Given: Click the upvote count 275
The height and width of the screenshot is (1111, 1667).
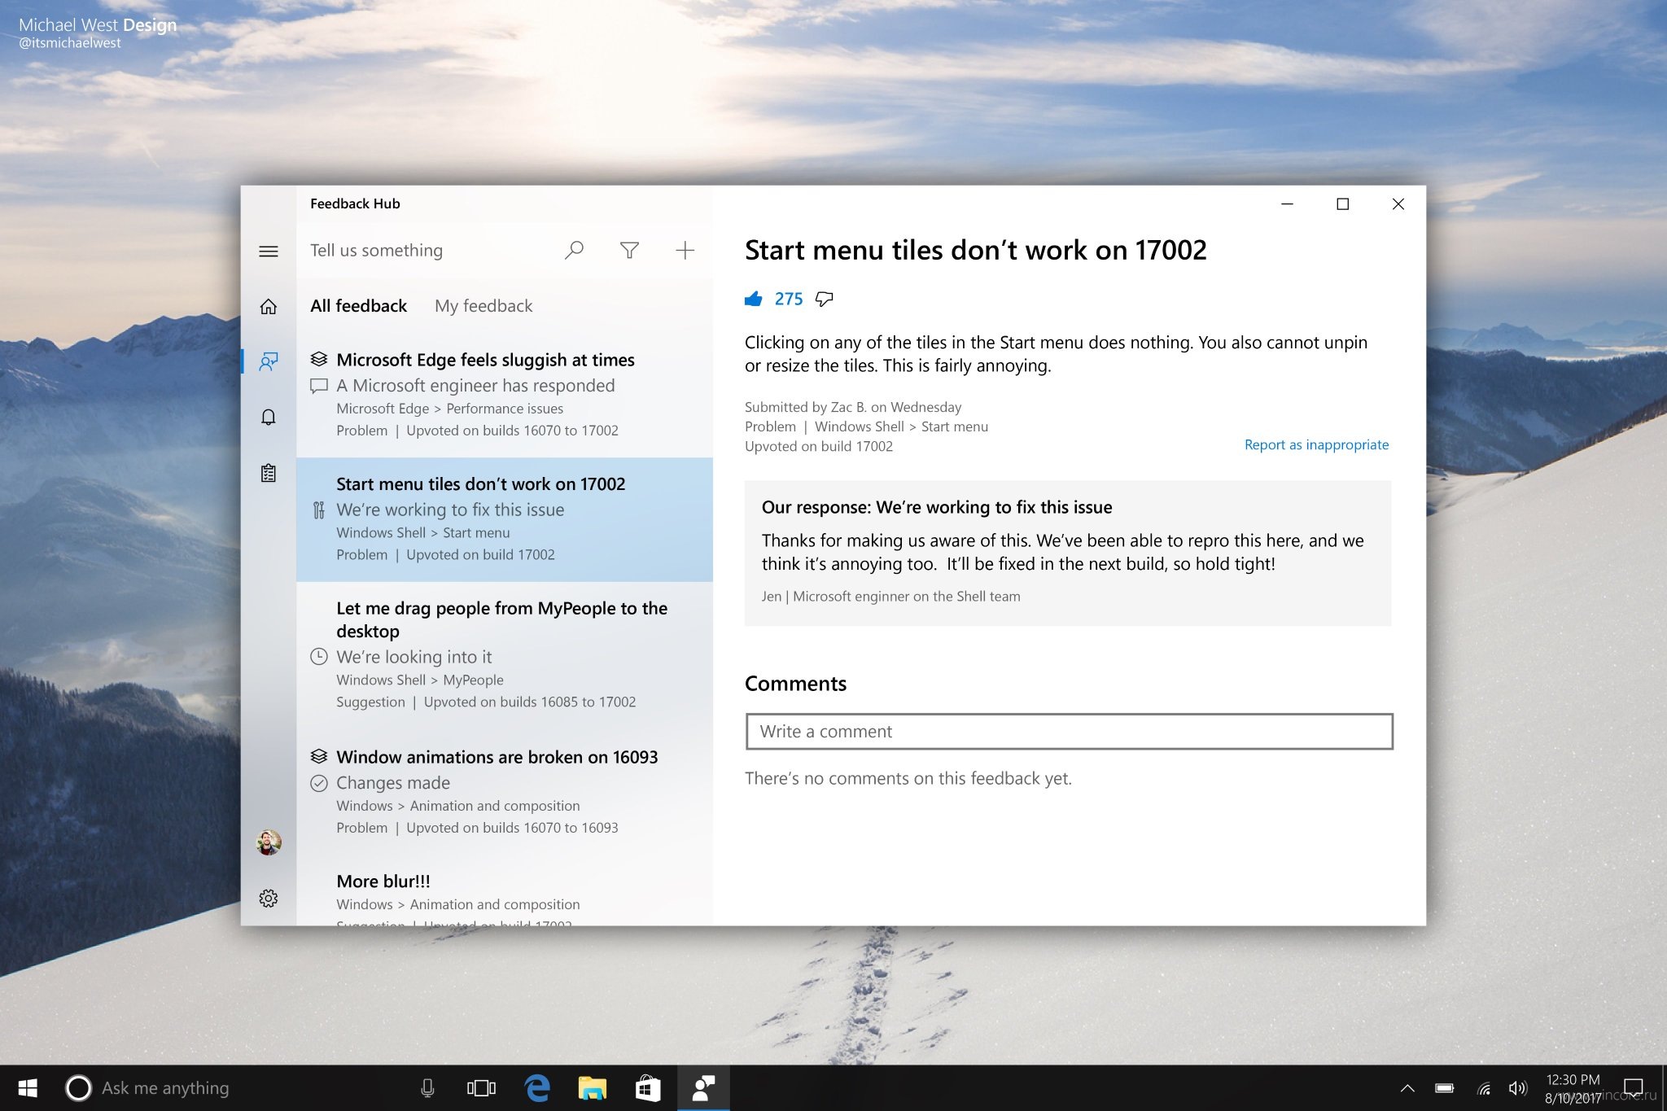Looking at the screenshot, I should (789, 299).
